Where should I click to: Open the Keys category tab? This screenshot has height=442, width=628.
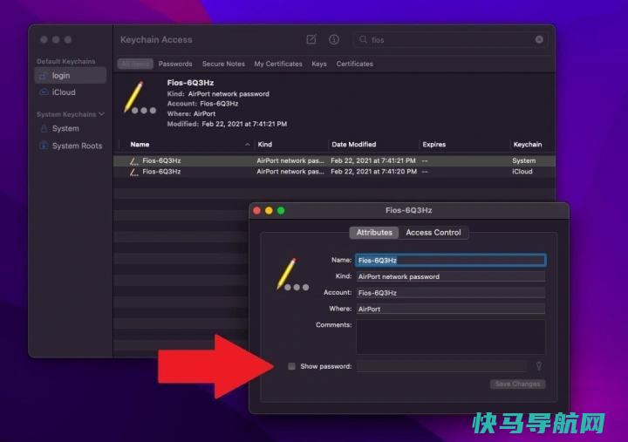319,64
